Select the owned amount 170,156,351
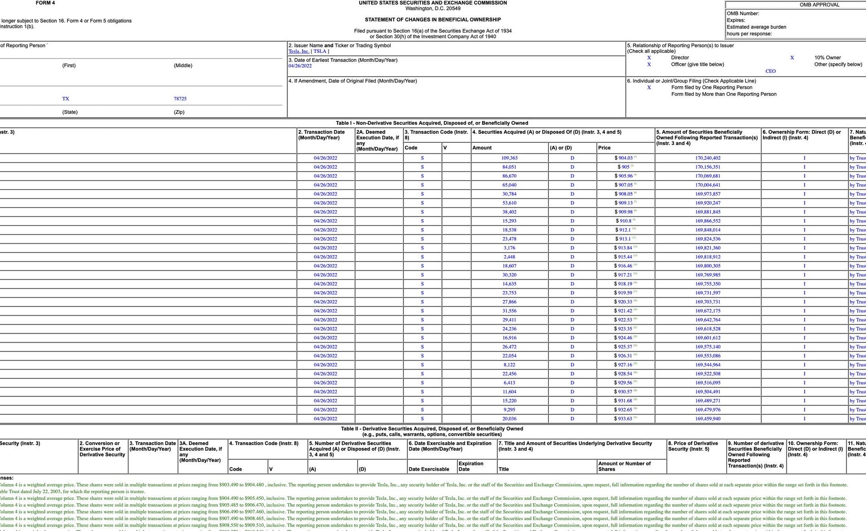This screenshot has width=866, height=531. point(708,167)
